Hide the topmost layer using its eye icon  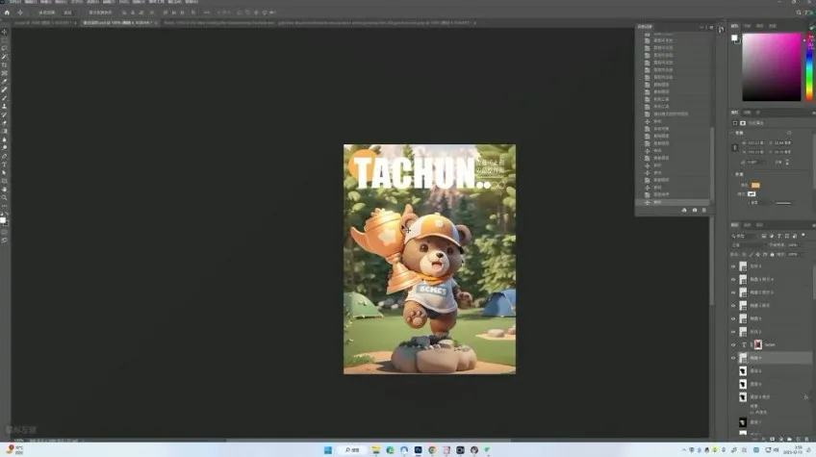coord(733,266)
